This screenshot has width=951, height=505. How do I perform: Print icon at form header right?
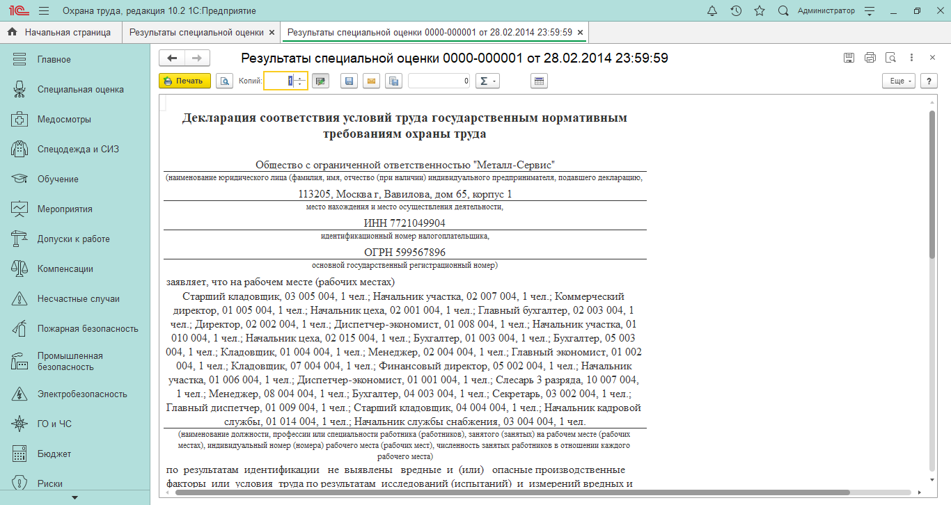pyautogui.click(x=870, y=58)
